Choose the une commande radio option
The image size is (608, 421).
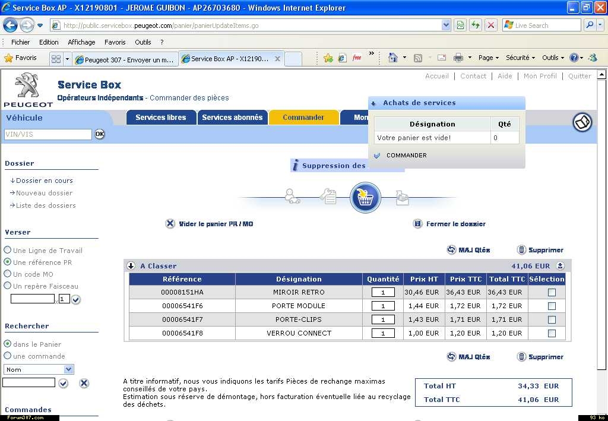[8, 356]
